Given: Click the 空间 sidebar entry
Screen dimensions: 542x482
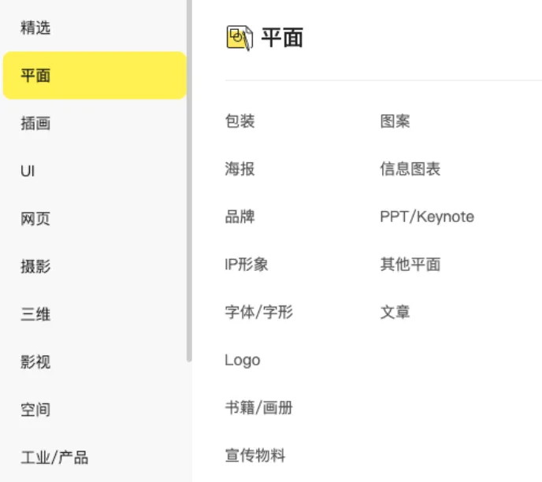Looking at the screenshot, I should 35,410.
